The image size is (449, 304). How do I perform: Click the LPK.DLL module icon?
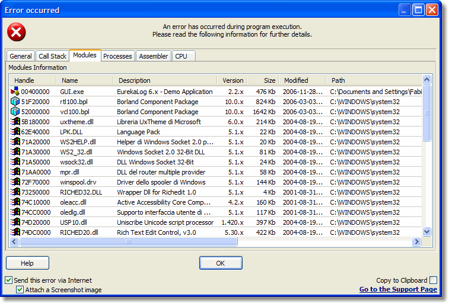pyautogui.click(x=15, y=131)
